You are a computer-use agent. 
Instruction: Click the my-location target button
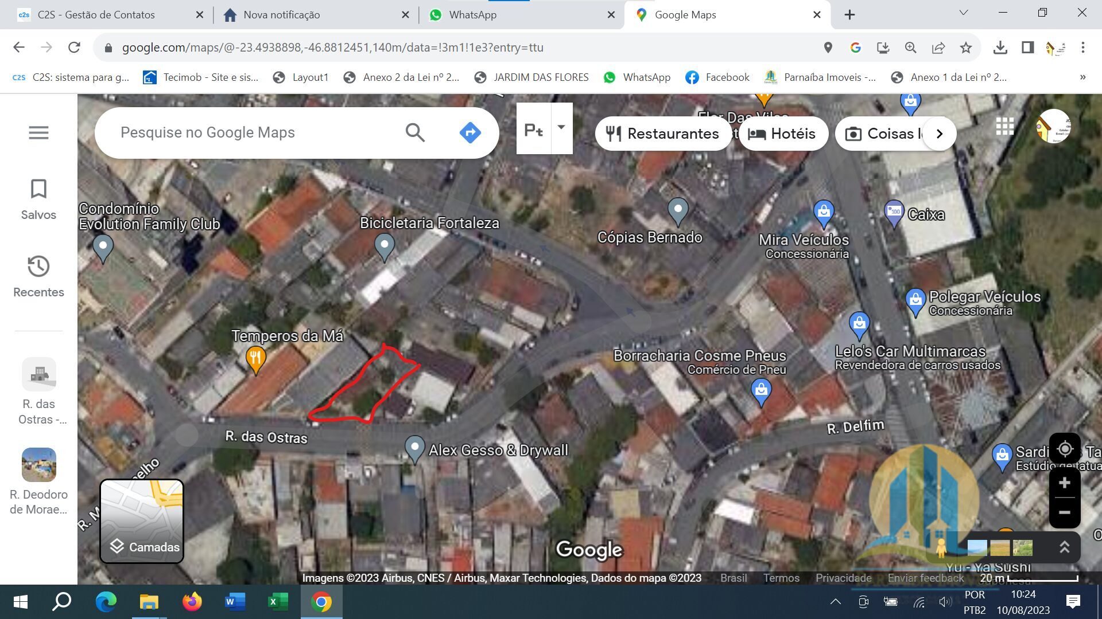(x=1065, y=449)
